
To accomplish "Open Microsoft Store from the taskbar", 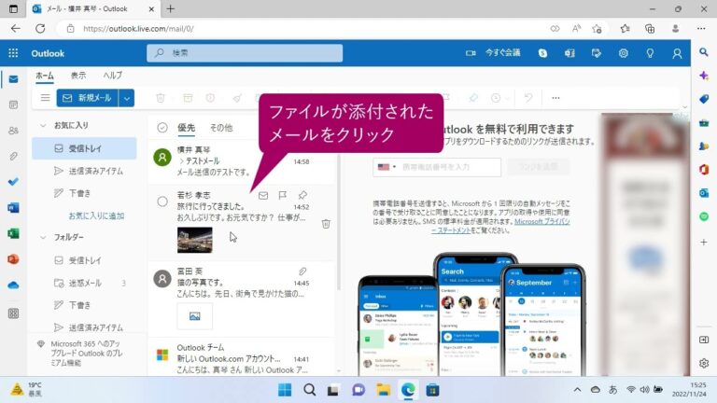I will click(432, 390).
